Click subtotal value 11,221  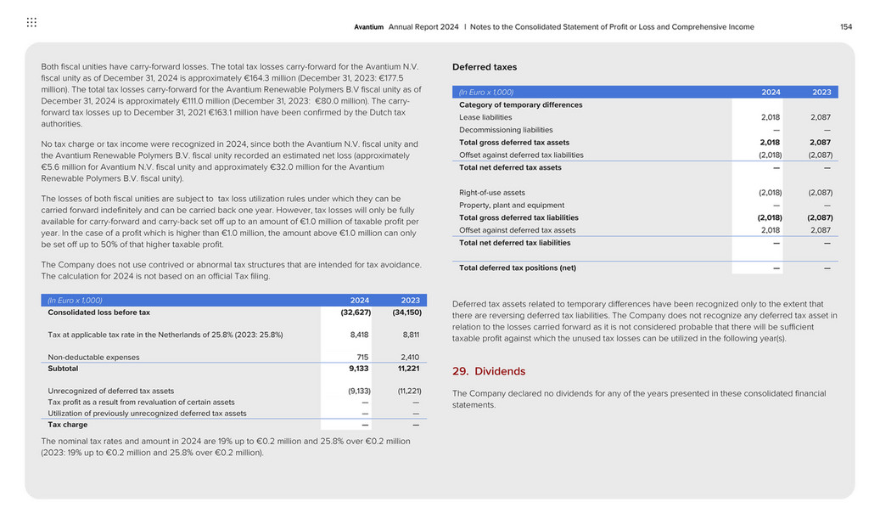click(x=408, y=369)
